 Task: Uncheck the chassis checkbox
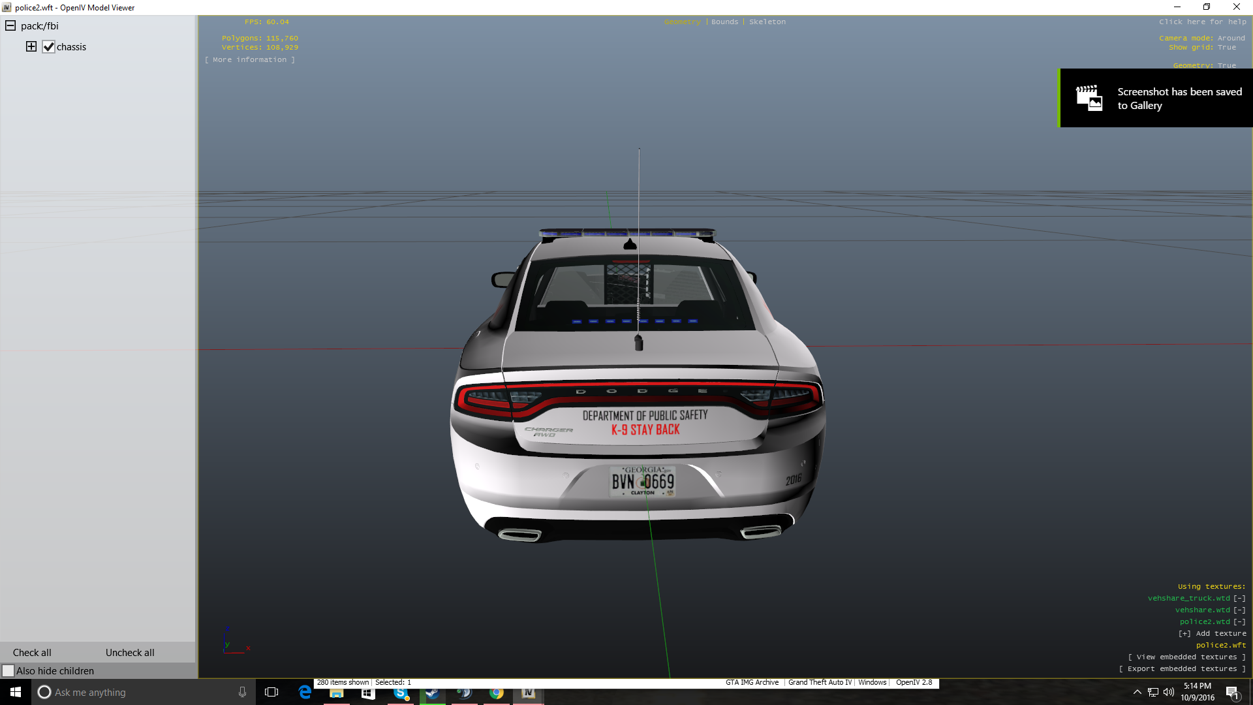coord(48,47)
